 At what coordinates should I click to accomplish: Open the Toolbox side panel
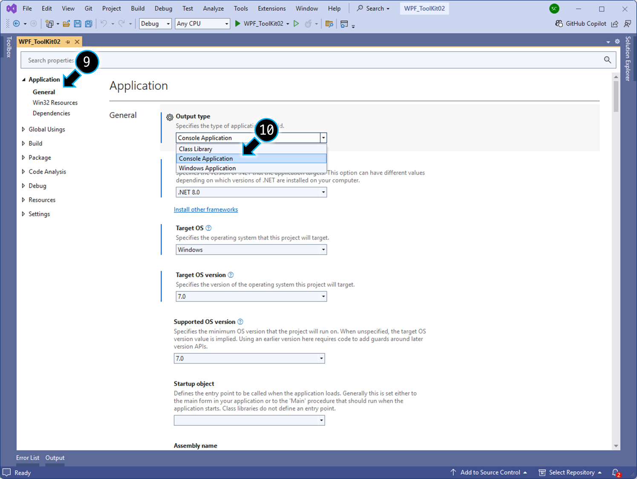tap(9, 47)
